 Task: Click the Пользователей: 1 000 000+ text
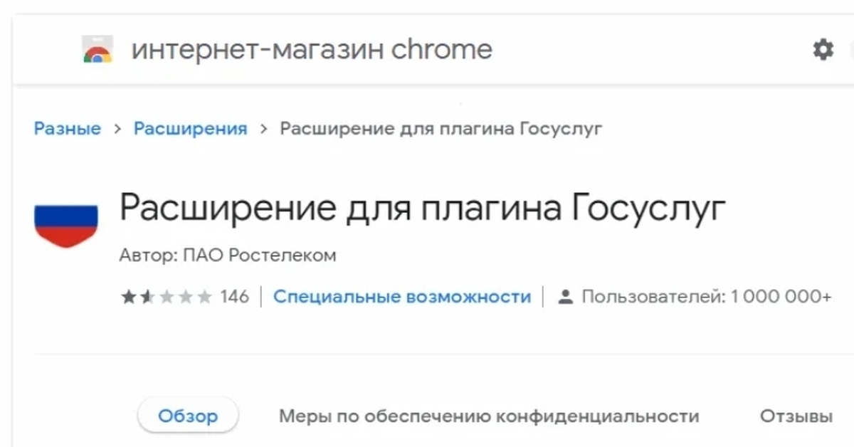coord(706,297)
